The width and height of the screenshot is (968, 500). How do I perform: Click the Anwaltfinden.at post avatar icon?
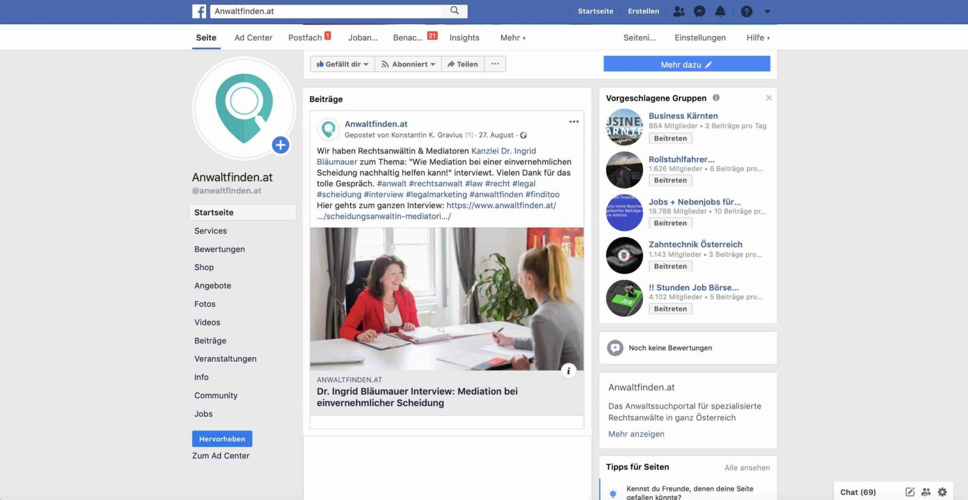pyautogui.click(x=328, y=129)
